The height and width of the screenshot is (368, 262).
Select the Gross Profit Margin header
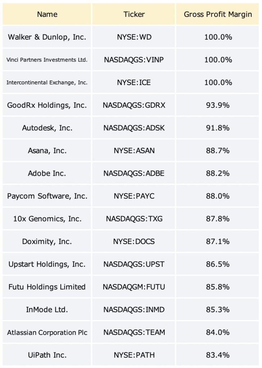tap(218, 14)
